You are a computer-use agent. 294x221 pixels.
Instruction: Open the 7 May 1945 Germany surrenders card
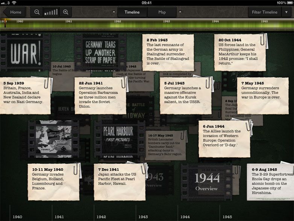pos(263,96)
